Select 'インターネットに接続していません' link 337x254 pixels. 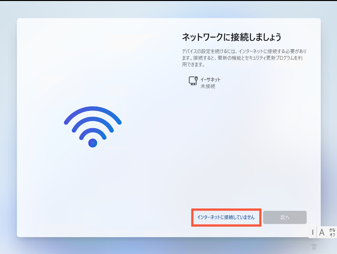[226, 217]
